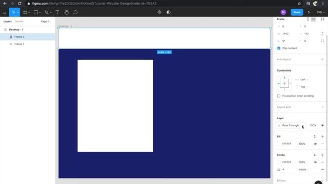Click the white rectangle on canvas

(115, 106)
